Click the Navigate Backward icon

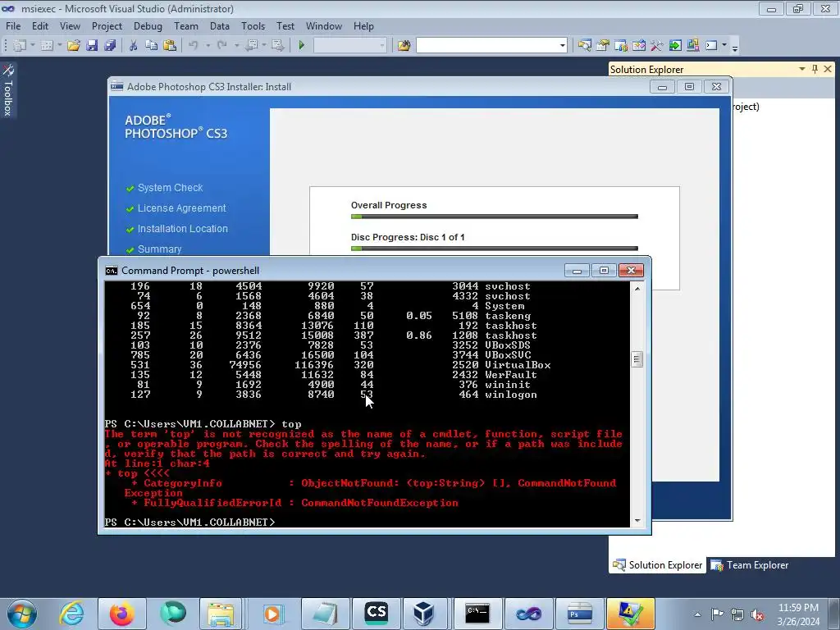click(251, 46)
